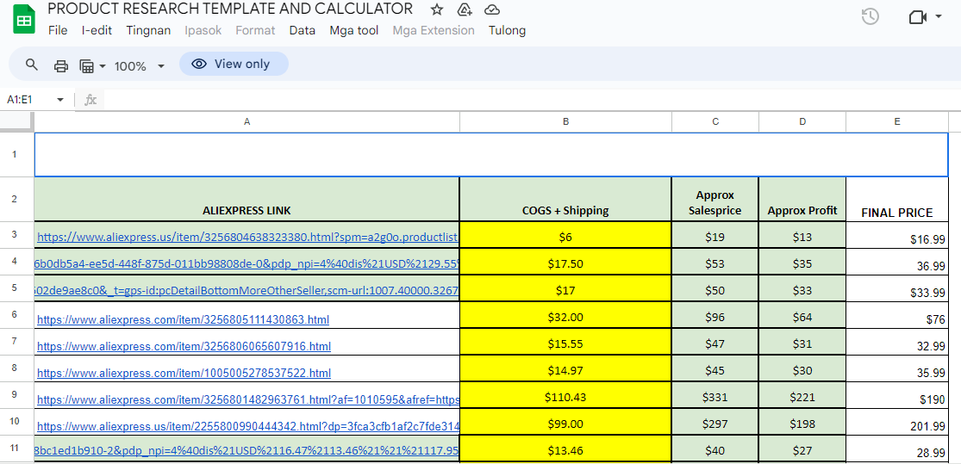The width and height of the screenshot is (961, 464).
Task: Open the Format menu
Action: pos(256,31)
